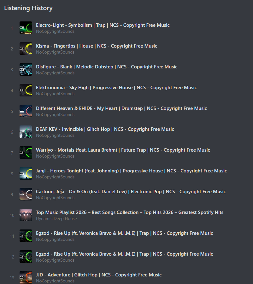Open the Top Music Playlist 2026 title

click(x=129, y=212)
